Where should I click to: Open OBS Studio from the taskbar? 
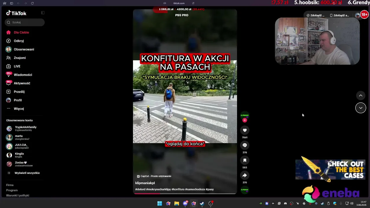pos(211,204)
